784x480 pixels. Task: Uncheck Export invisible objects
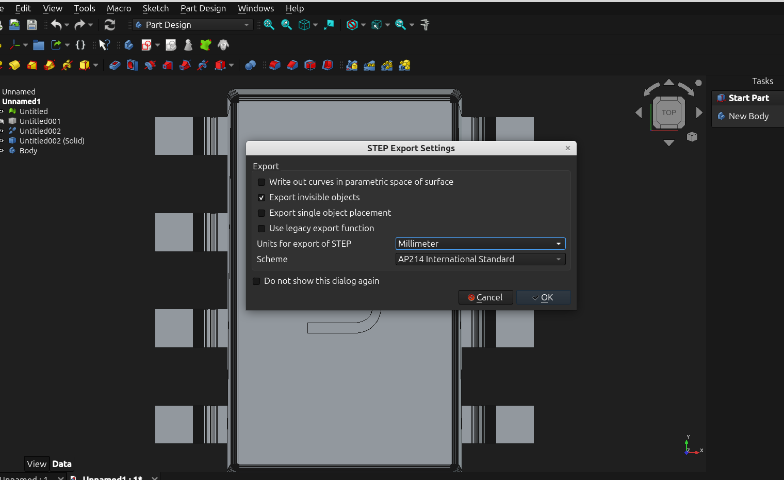tap(262, 198)
